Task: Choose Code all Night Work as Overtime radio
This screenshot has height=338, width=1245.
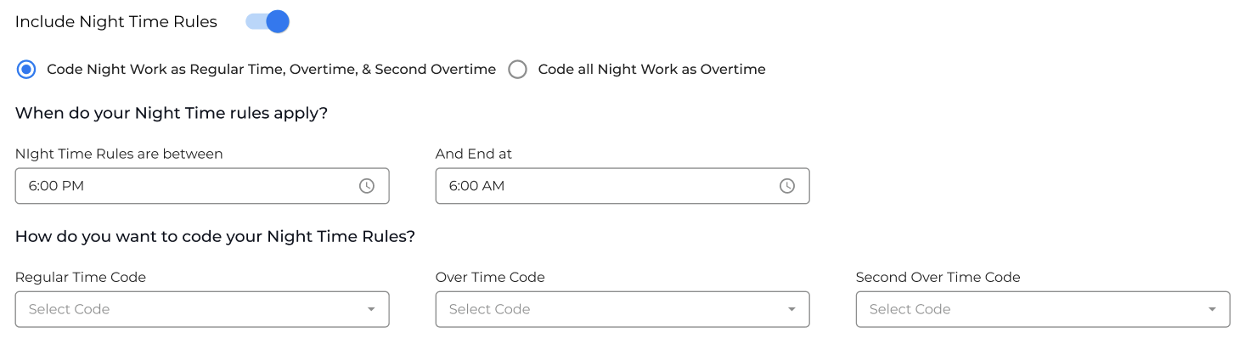Action: tap(517, 70)
